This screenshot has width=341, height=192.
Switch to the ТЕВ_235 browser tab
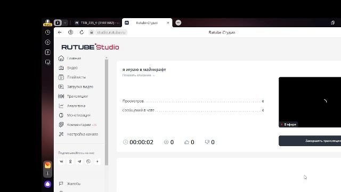[97, 22]
